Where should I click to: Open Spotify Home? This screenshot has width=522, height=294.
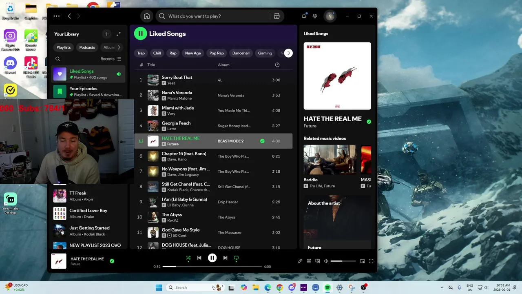(x=147, y=16)
